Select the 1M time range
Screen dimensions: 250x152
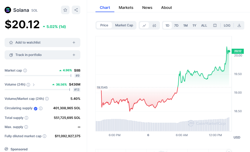(185, 26)
